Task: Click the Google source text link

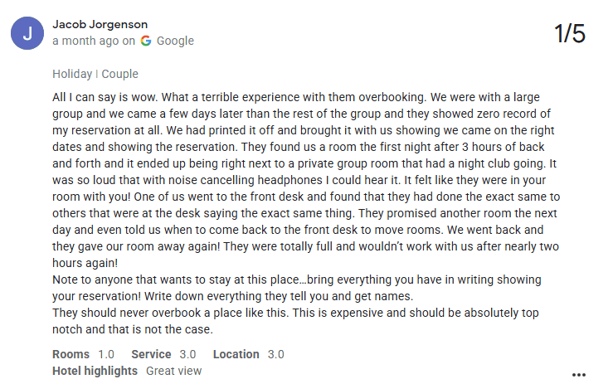Action: pyautogui.click(x=175, y=41)
